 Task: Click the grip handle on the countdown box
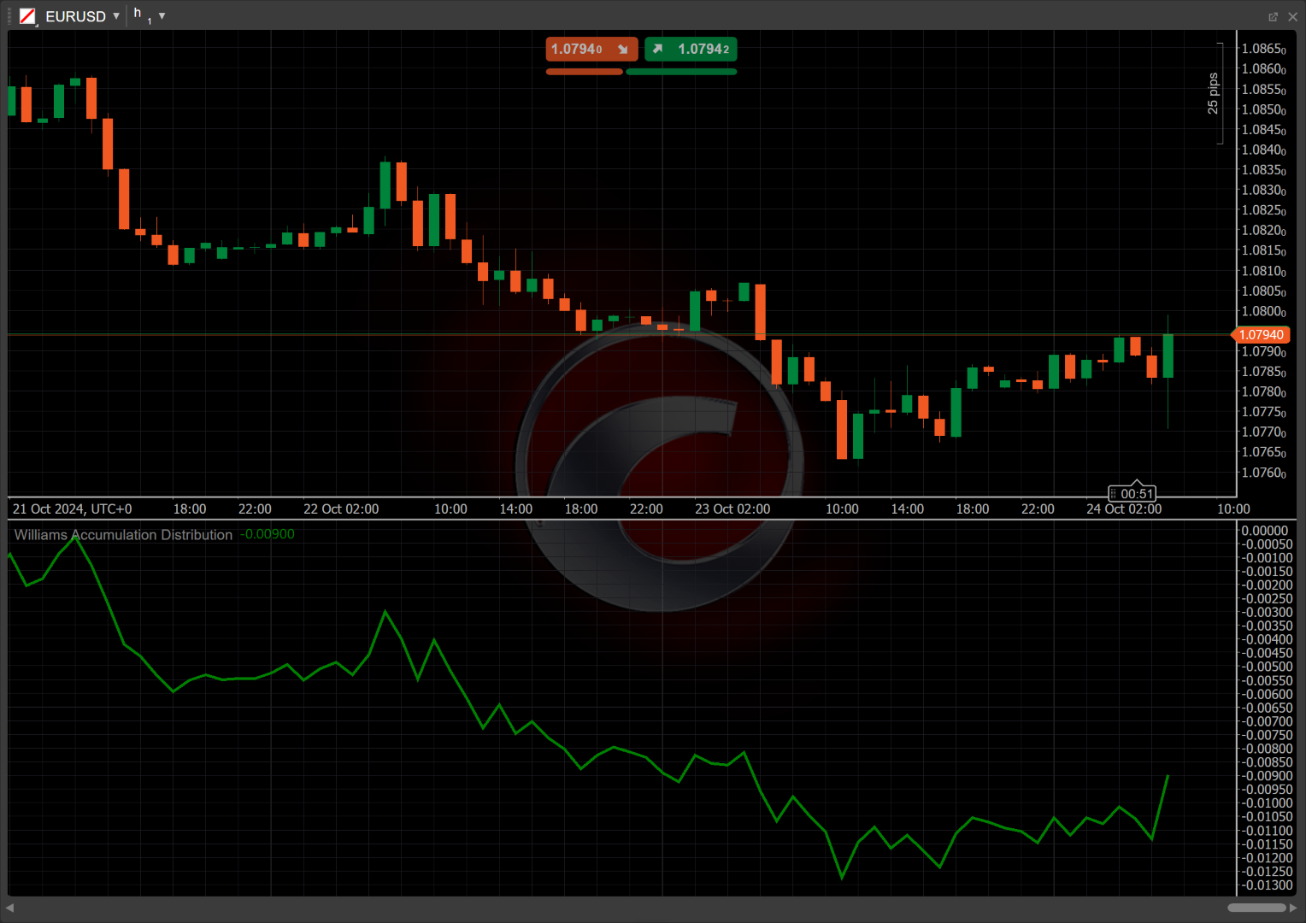click(x=1114, y=494)
